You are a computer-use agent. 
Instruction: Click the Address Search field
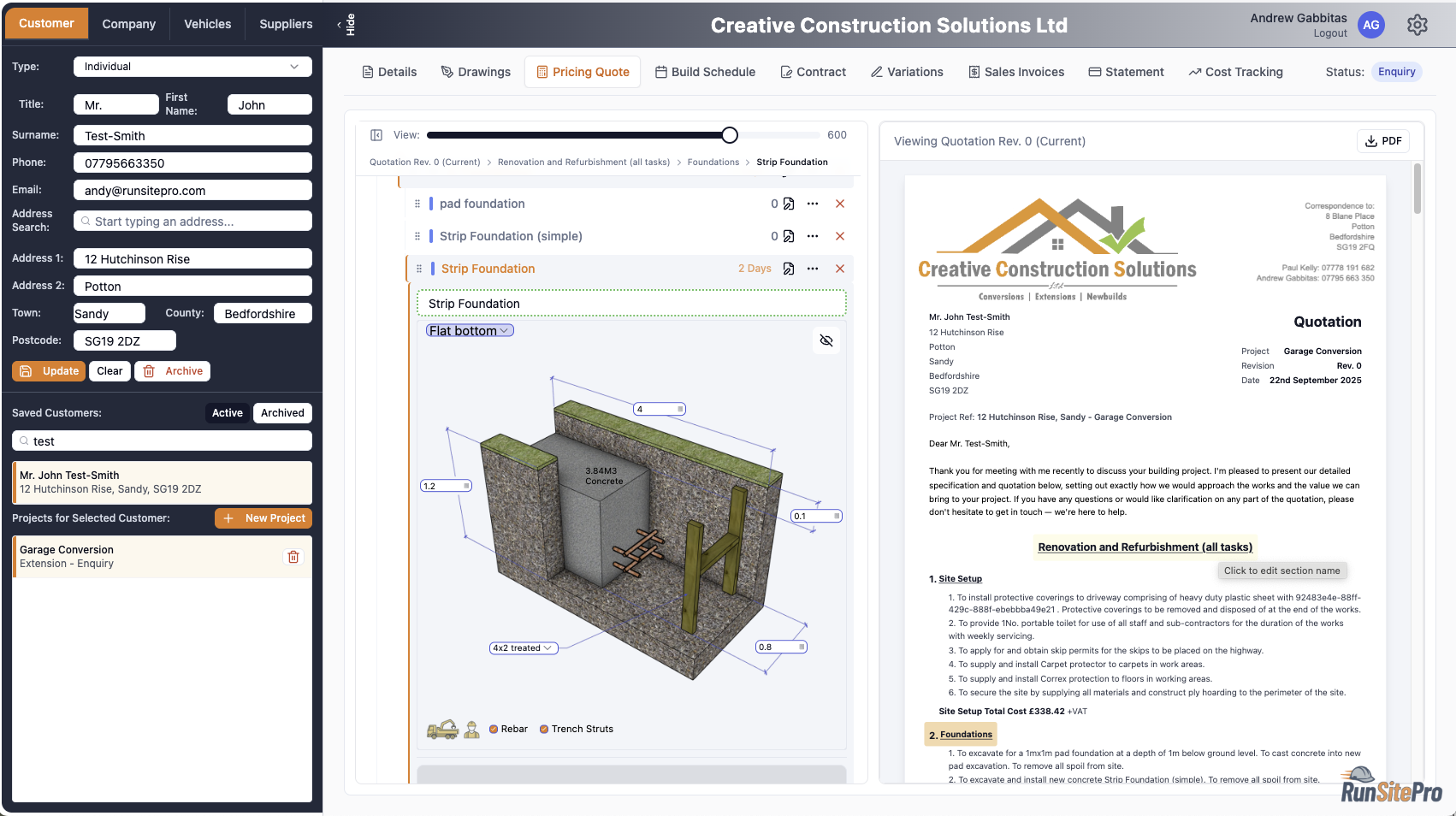pyautogui.click(x=192, y=221)
